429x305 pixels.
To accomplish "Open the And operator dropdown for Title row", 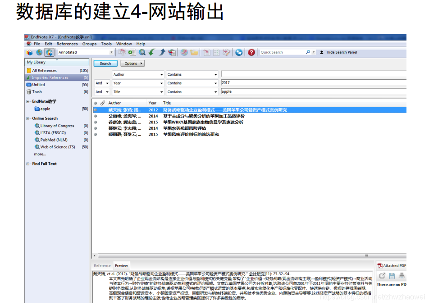I will pyautogui.click(x=107, y=92).
